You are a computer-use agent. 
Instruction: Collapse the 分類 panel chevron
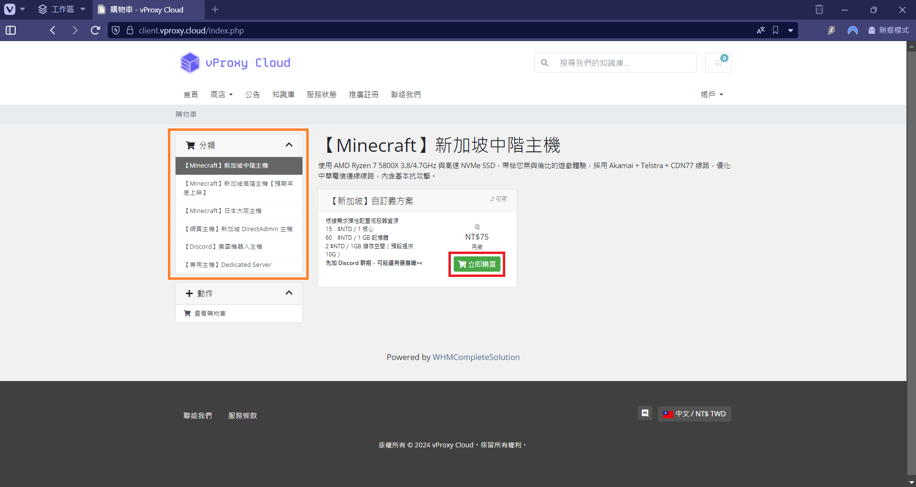289,145
